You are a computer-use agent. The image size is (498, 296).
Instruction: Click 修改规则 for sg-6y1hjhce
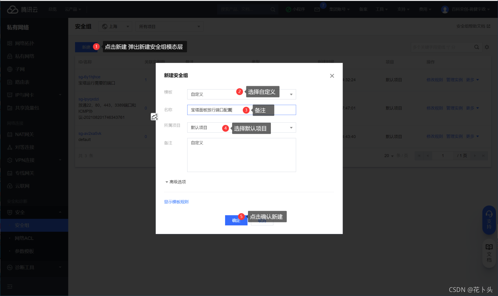[435, 80]
